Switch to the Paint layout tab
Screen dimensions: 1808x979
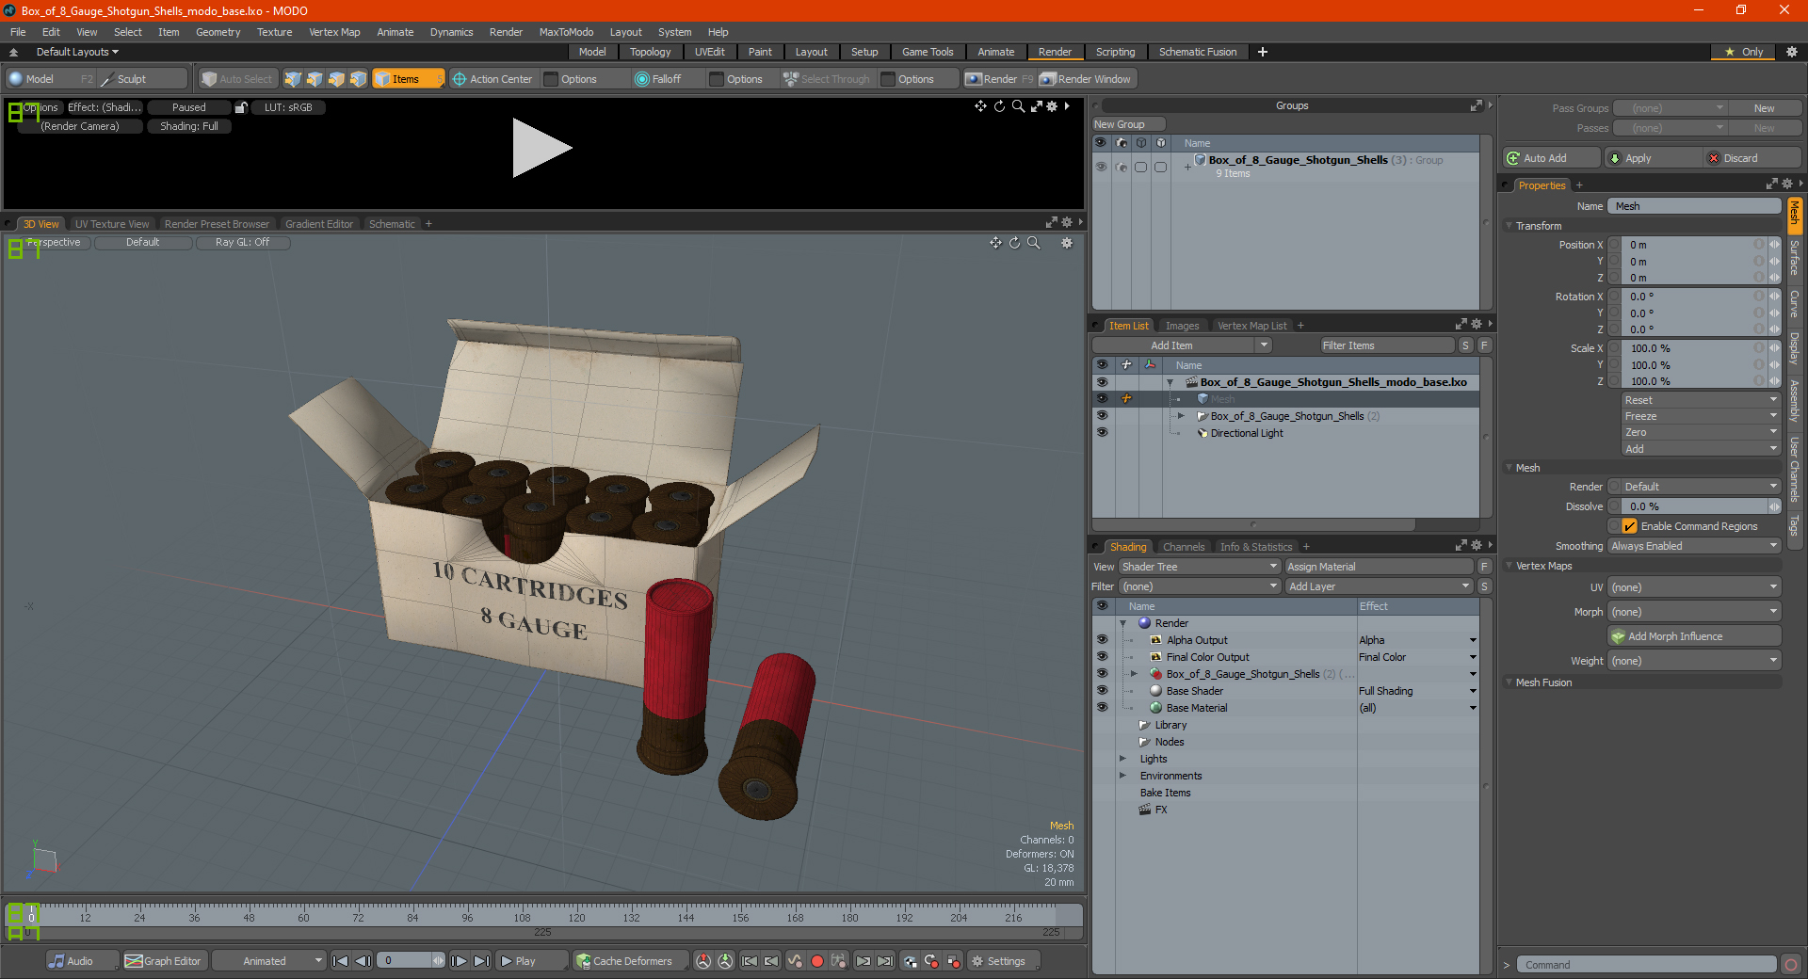click(760, 52)
